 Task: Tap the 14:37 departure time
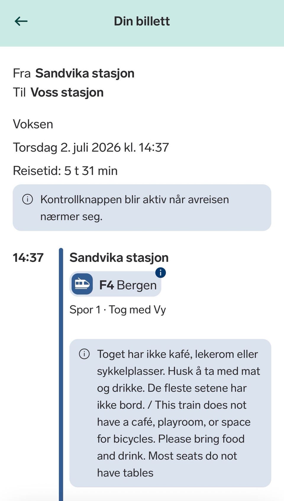28,258
